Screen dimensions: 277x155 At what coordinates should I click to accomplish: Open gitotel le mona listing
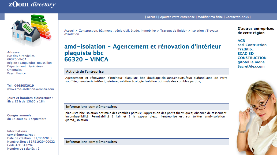pos(251,62)
